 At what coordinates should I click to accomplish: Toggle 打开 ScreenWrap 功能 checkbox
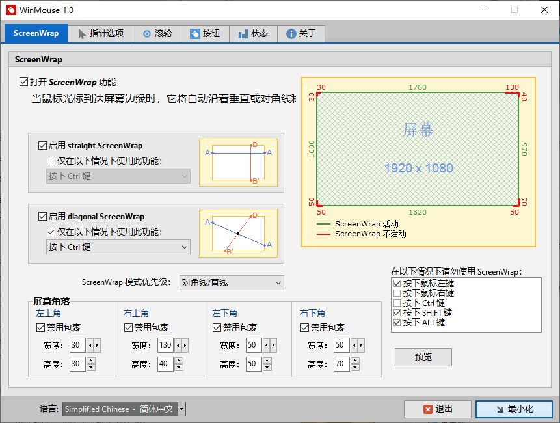pos(23,82)
